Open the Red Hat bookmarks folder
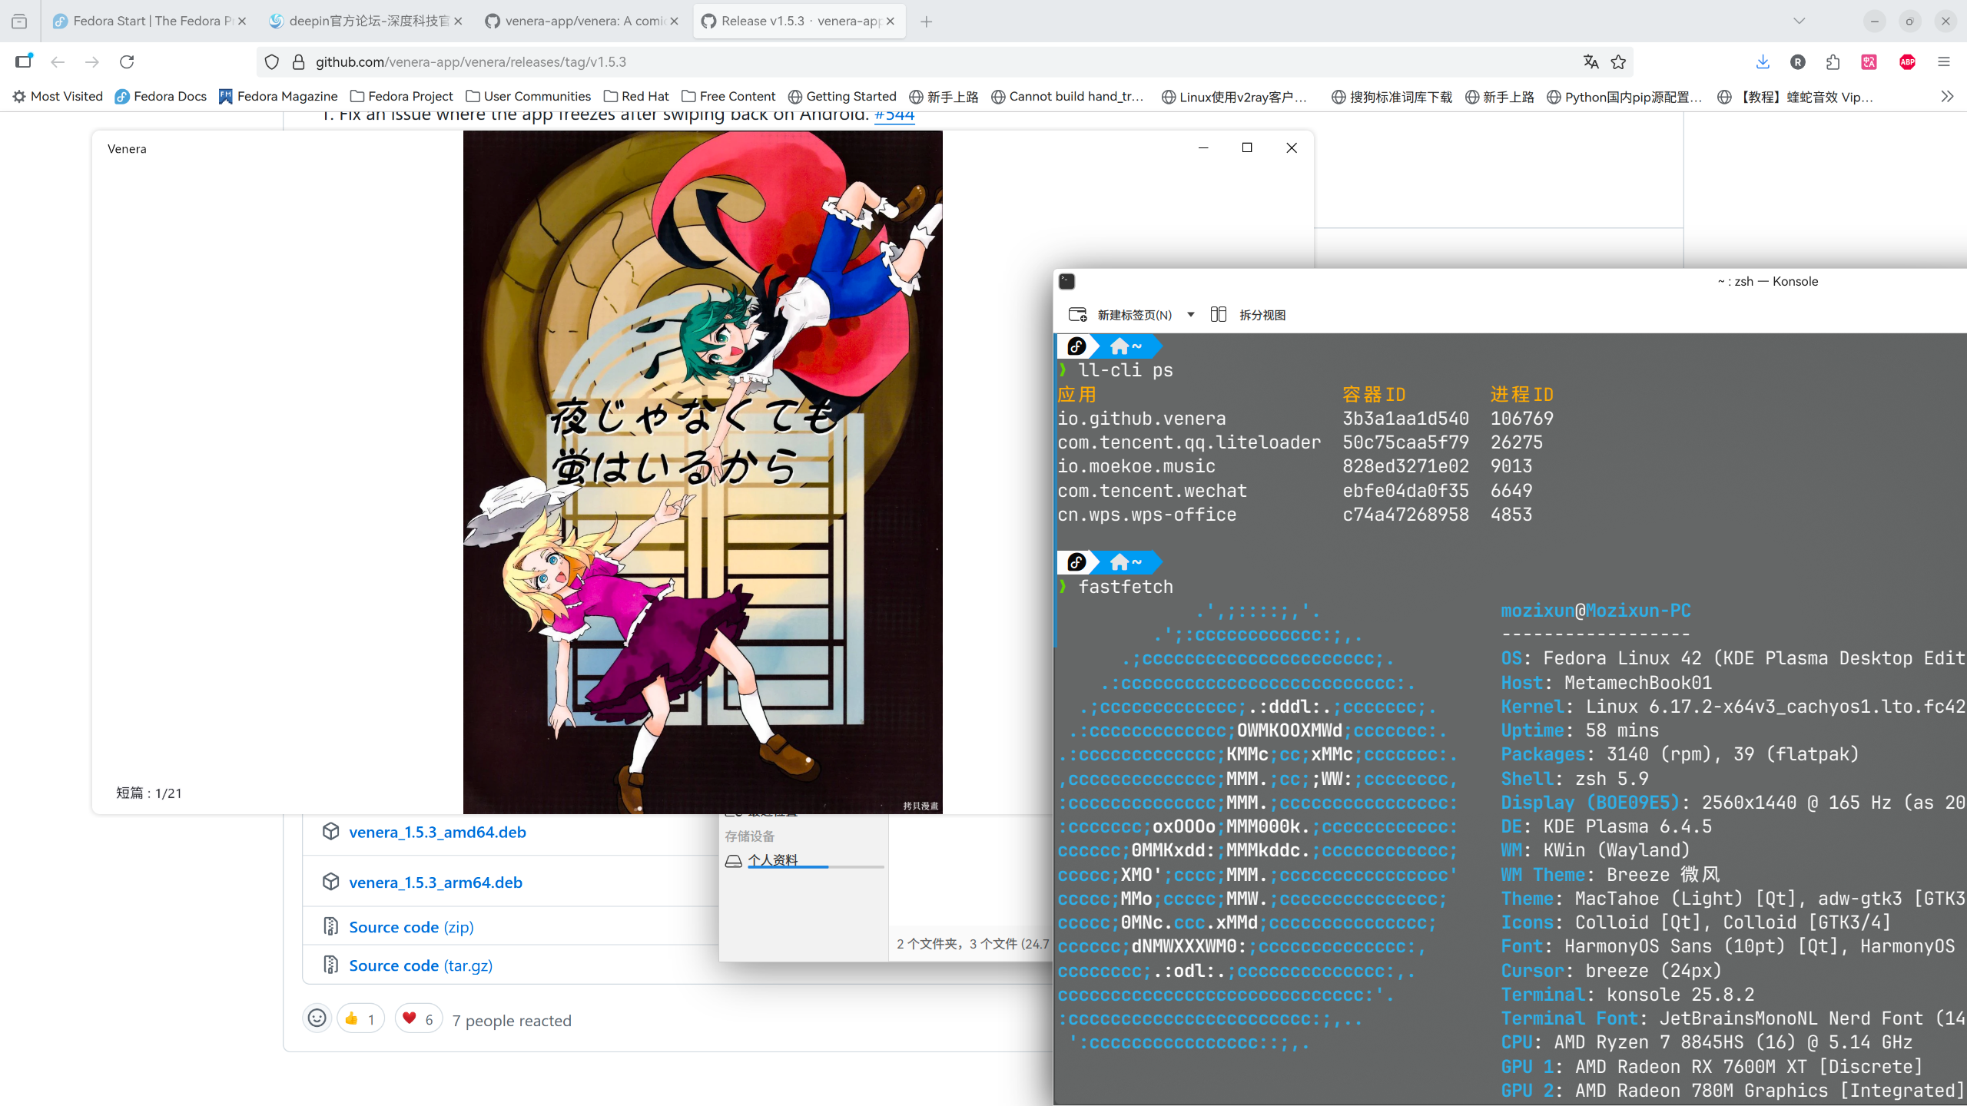This screenshot has width=1967, height=1106. click(636, 96)
